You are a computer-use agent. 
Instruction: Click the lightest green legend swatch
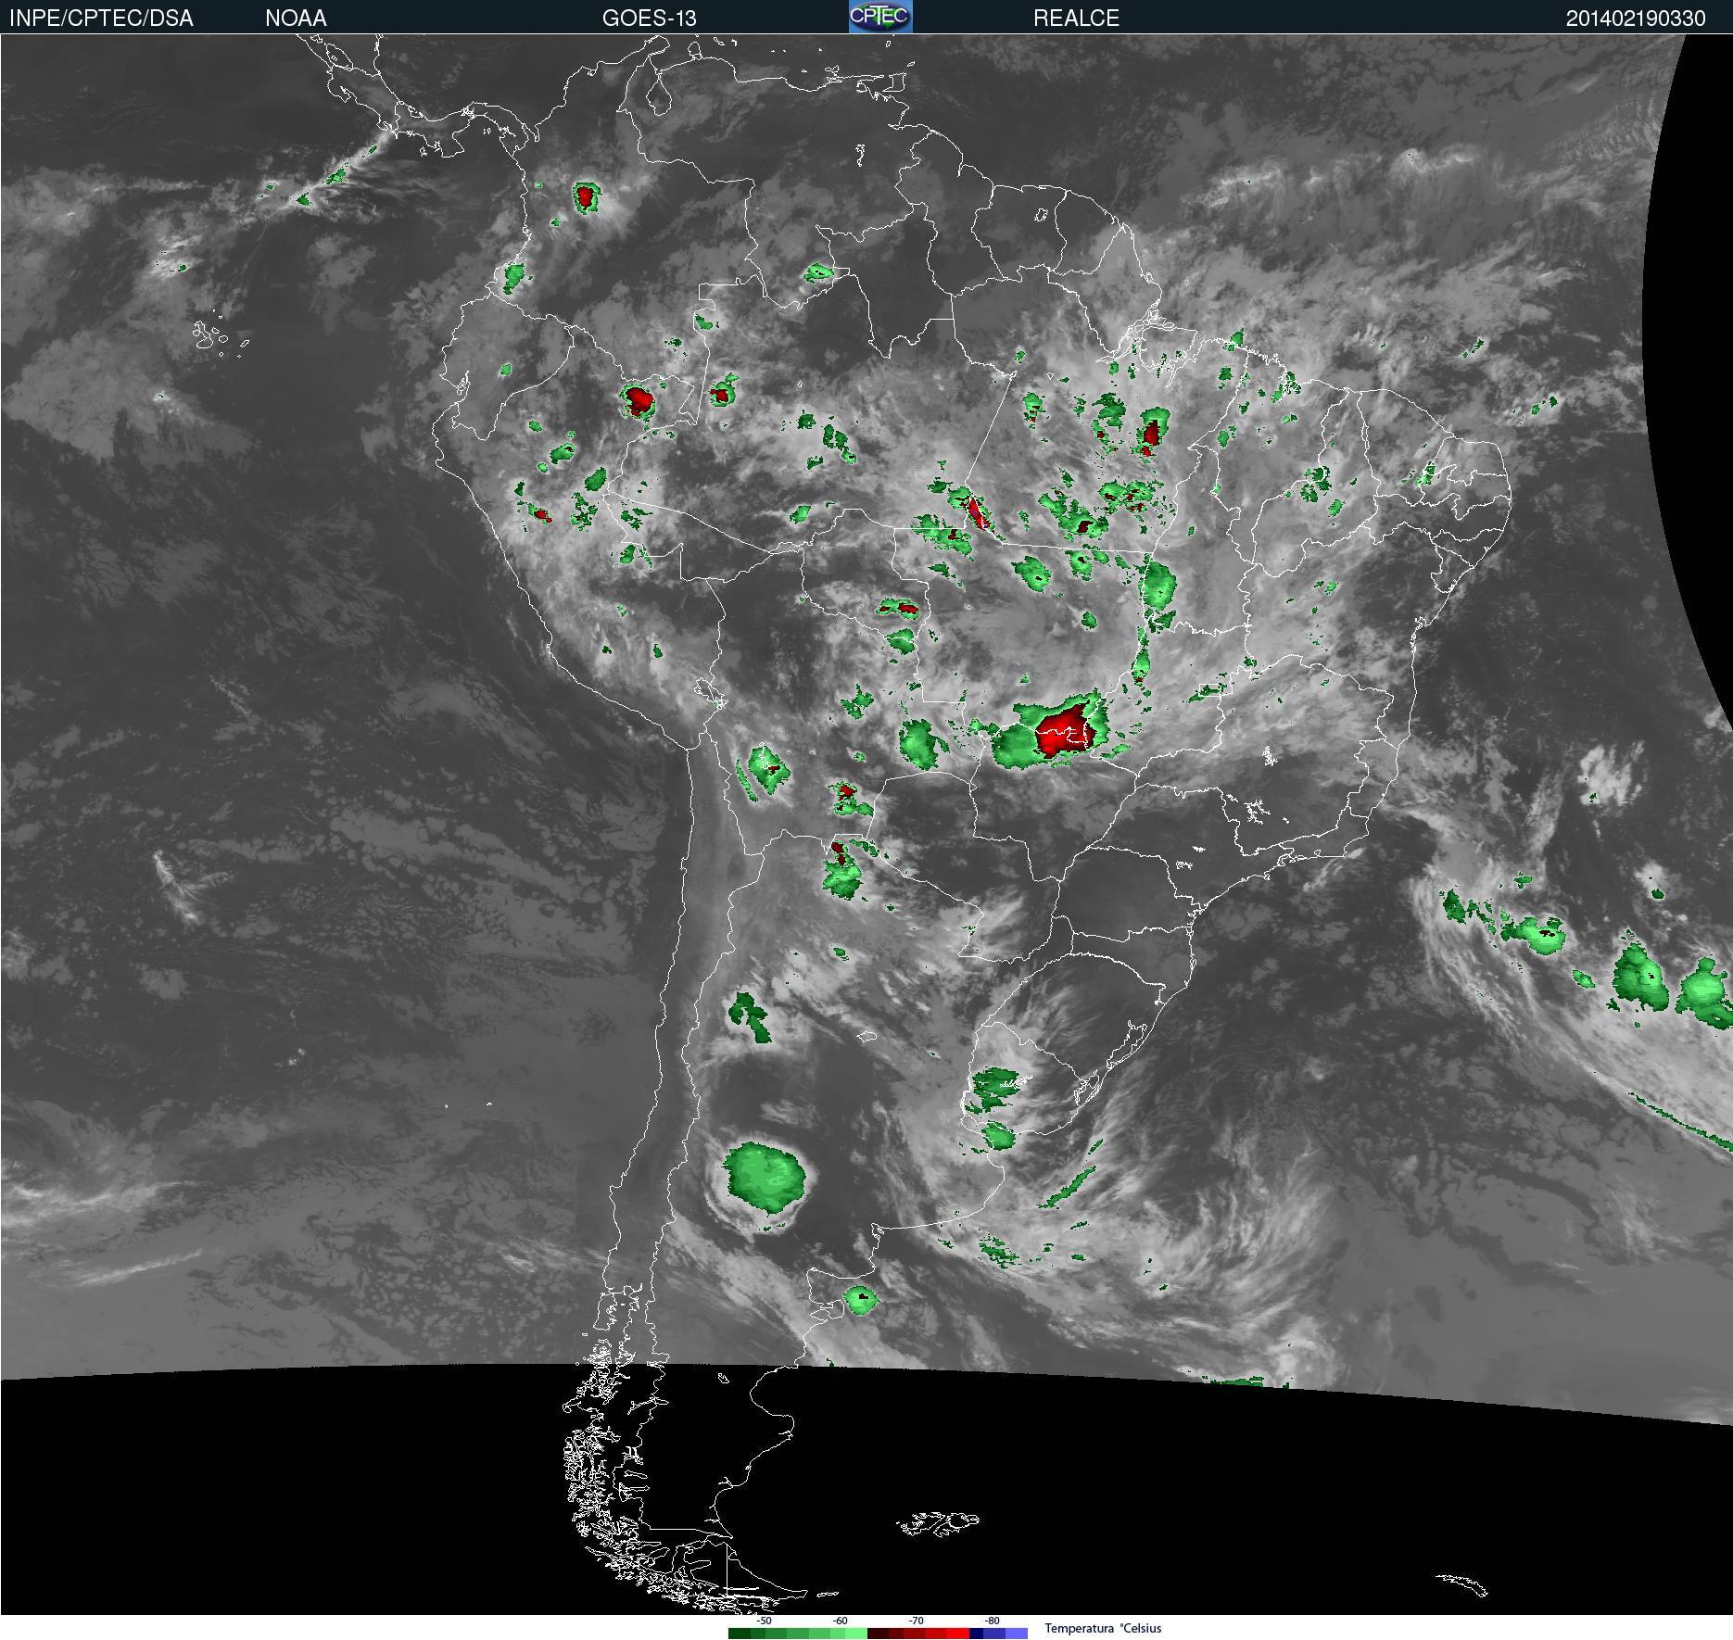point(856,1634)
